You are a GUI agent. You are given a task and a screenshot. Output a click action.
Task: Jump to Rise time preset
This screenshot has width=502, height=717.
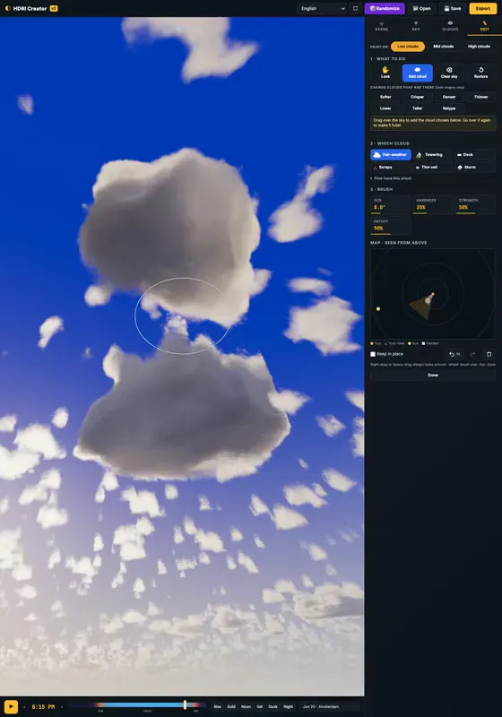(x=218, y=706)
